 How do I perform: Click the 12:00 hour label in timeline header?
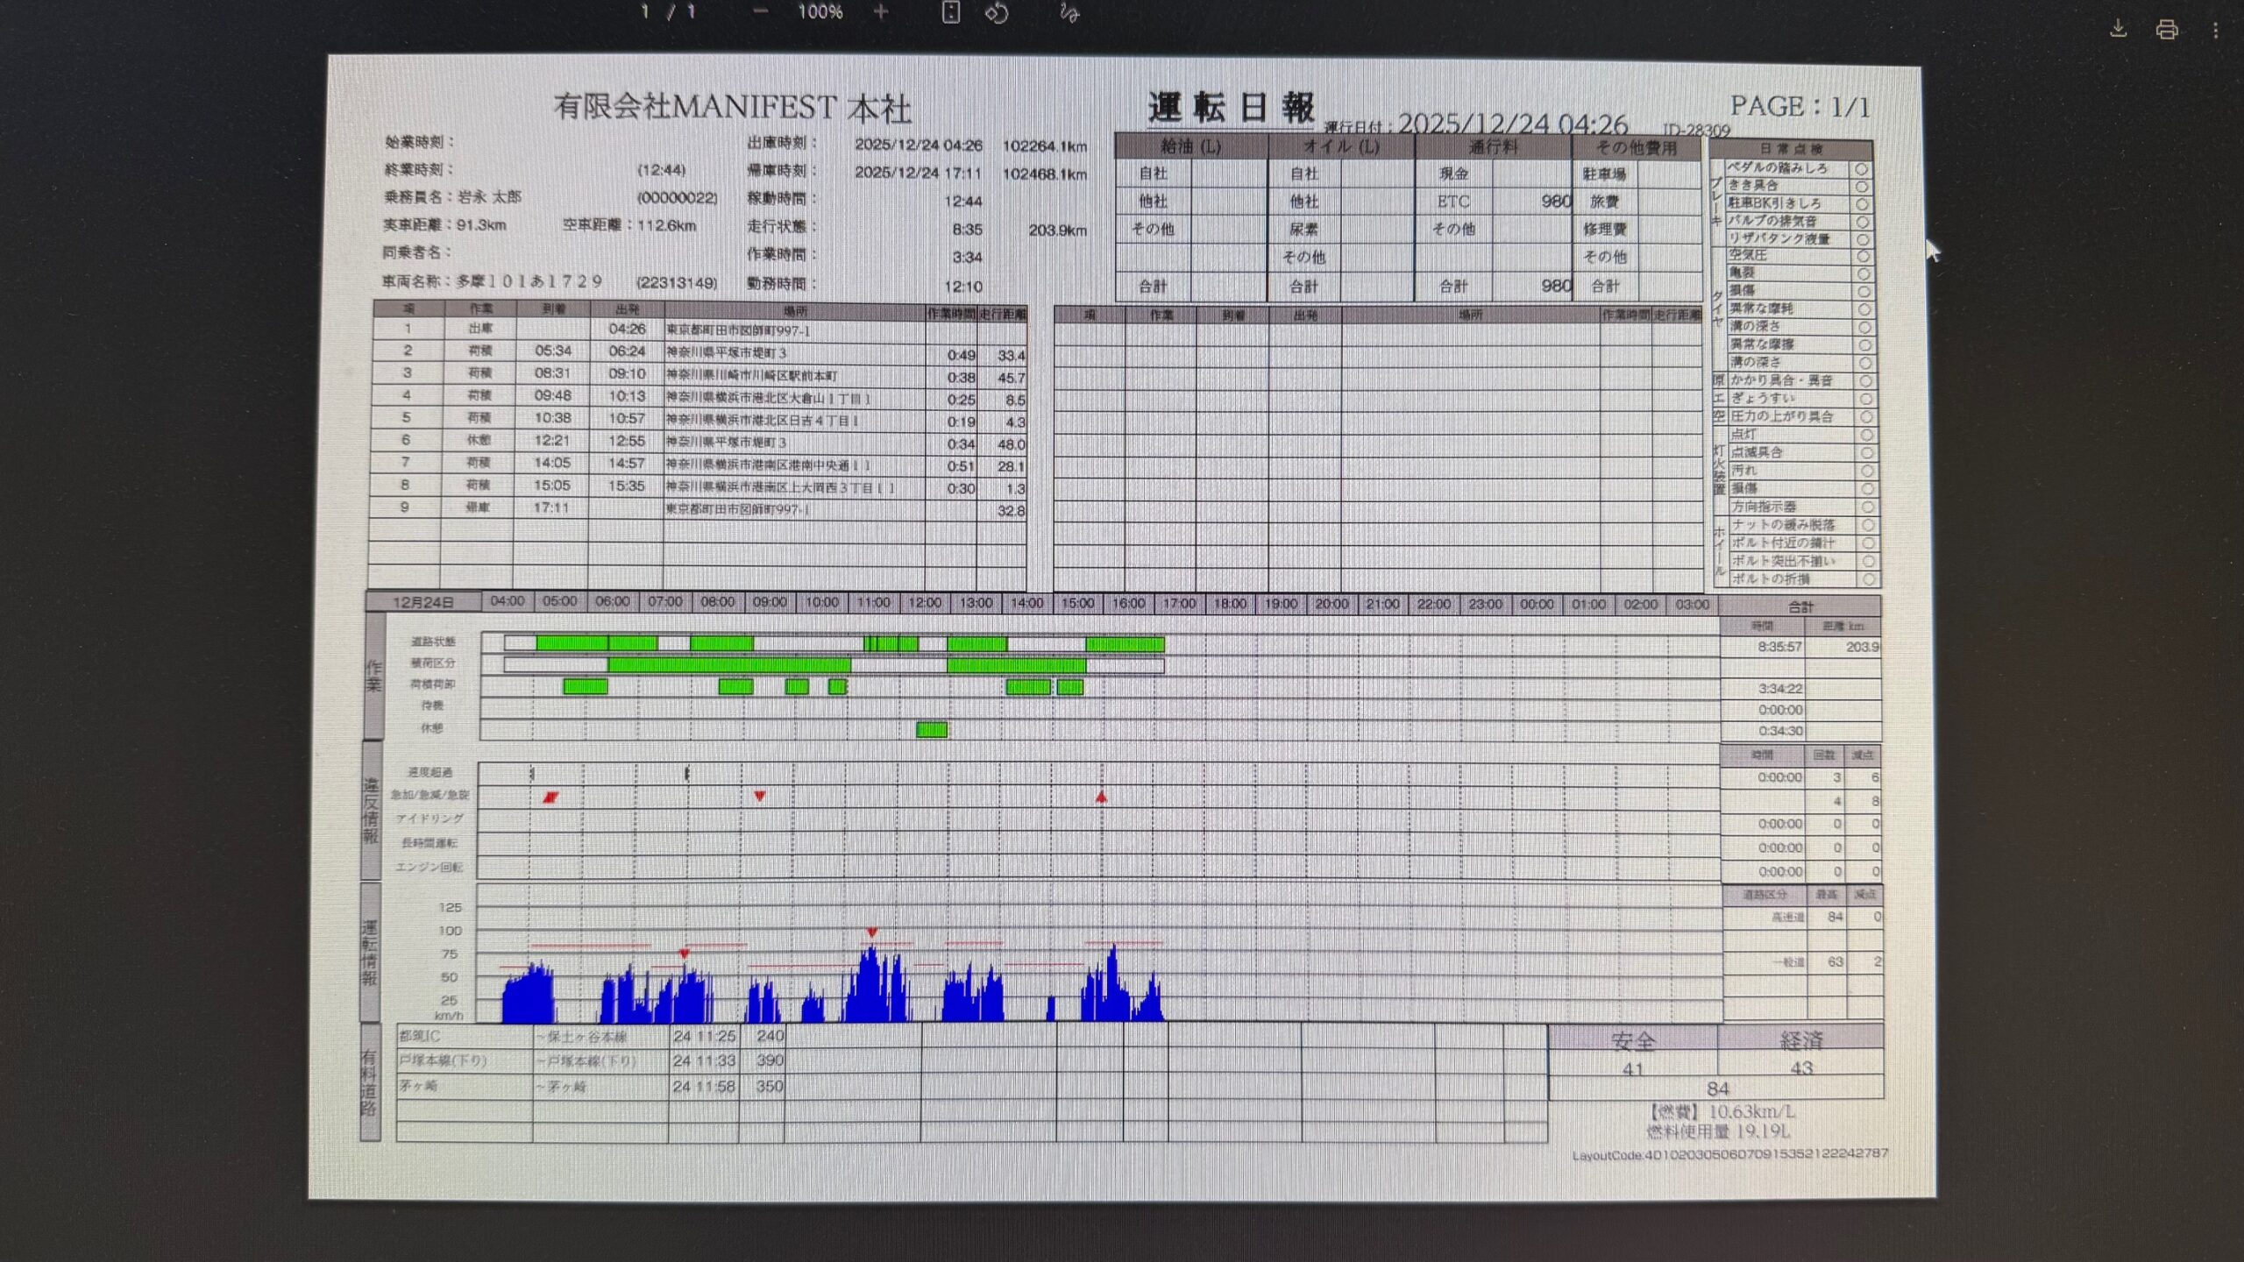coord(924,603)
